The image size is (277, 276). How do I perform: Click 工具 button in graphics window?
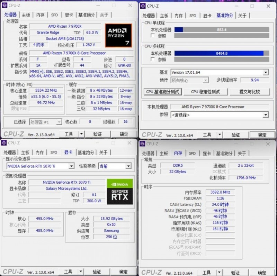tap(68, 272)
